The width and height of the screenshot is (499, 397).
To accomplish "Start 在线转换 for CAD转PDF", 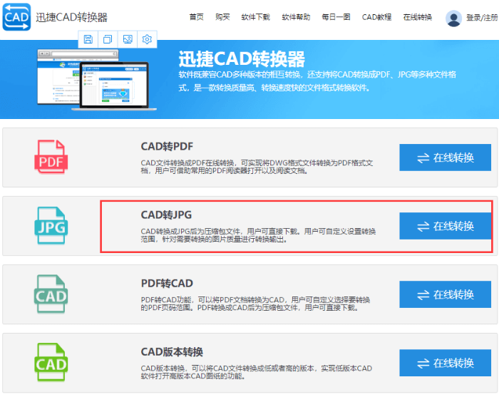I will (446, 158).
